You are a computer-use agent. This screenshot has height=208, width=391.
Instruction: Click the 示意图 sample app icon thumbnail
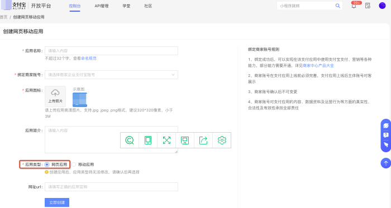80,99
